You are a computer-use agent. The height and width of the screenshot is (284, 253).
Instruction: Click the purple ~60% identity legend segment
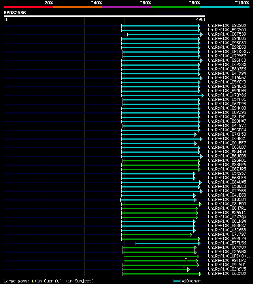tap(126, 7)
